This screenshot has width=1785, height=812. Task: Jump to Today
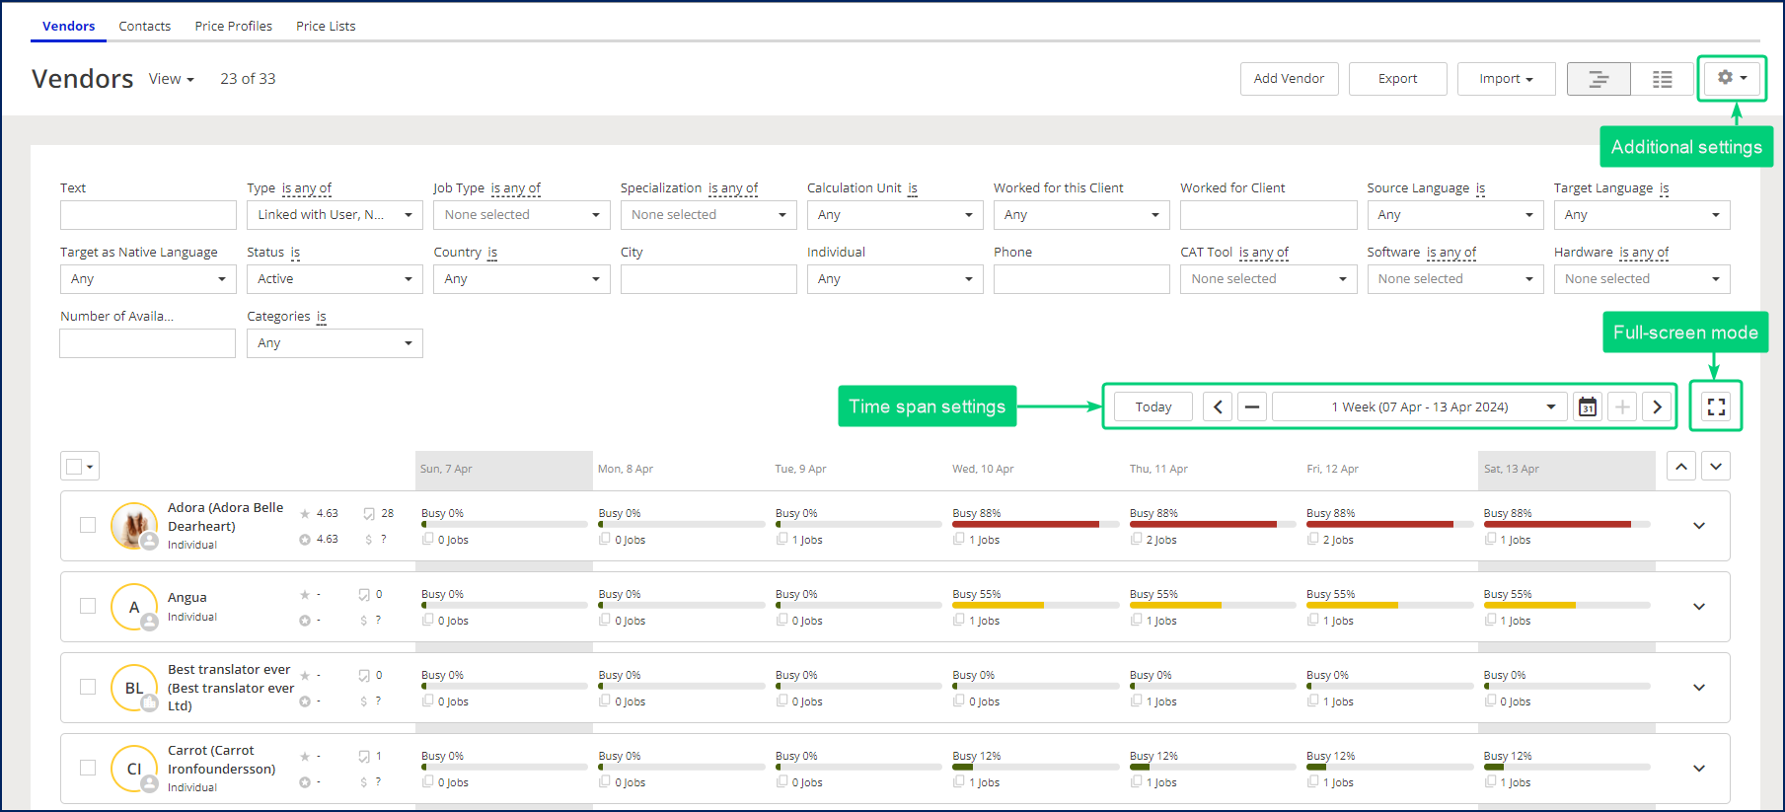[x=1153, y=406]
